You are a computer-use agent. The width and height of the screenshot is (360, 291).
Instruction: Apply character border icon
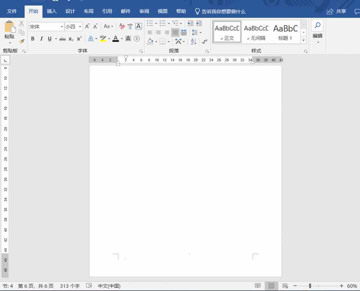click(x=138, y=26)
